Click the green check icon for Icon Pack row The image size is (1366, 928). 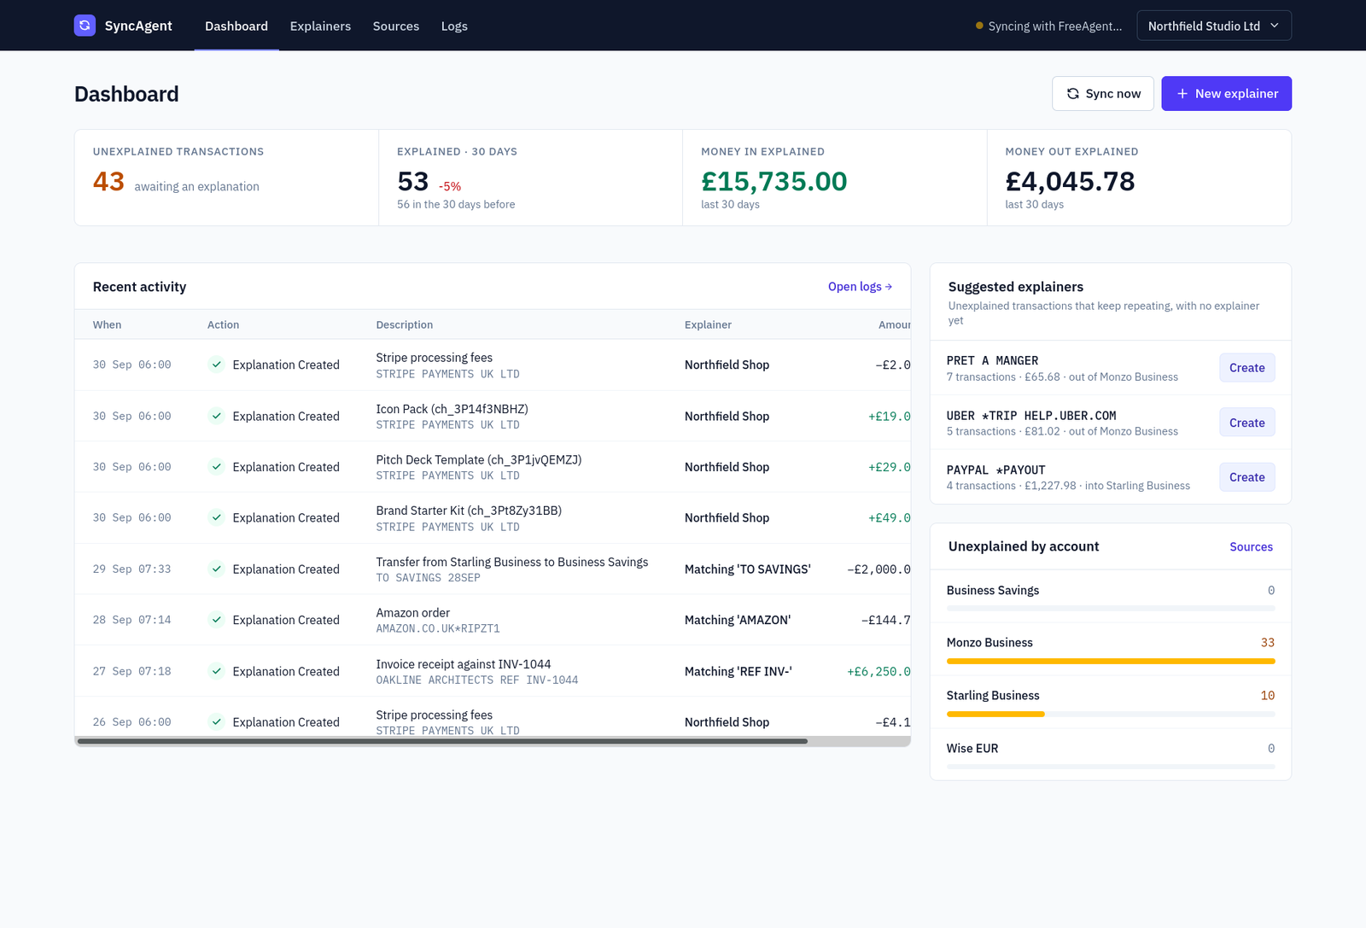coord(217,416)
